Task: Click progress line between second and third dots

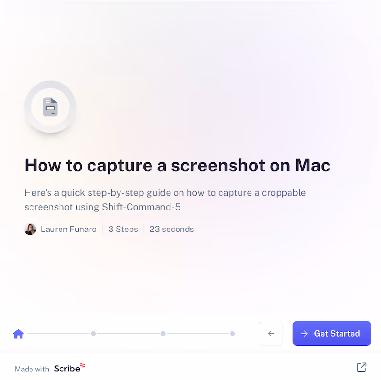Action: [198, 334]
